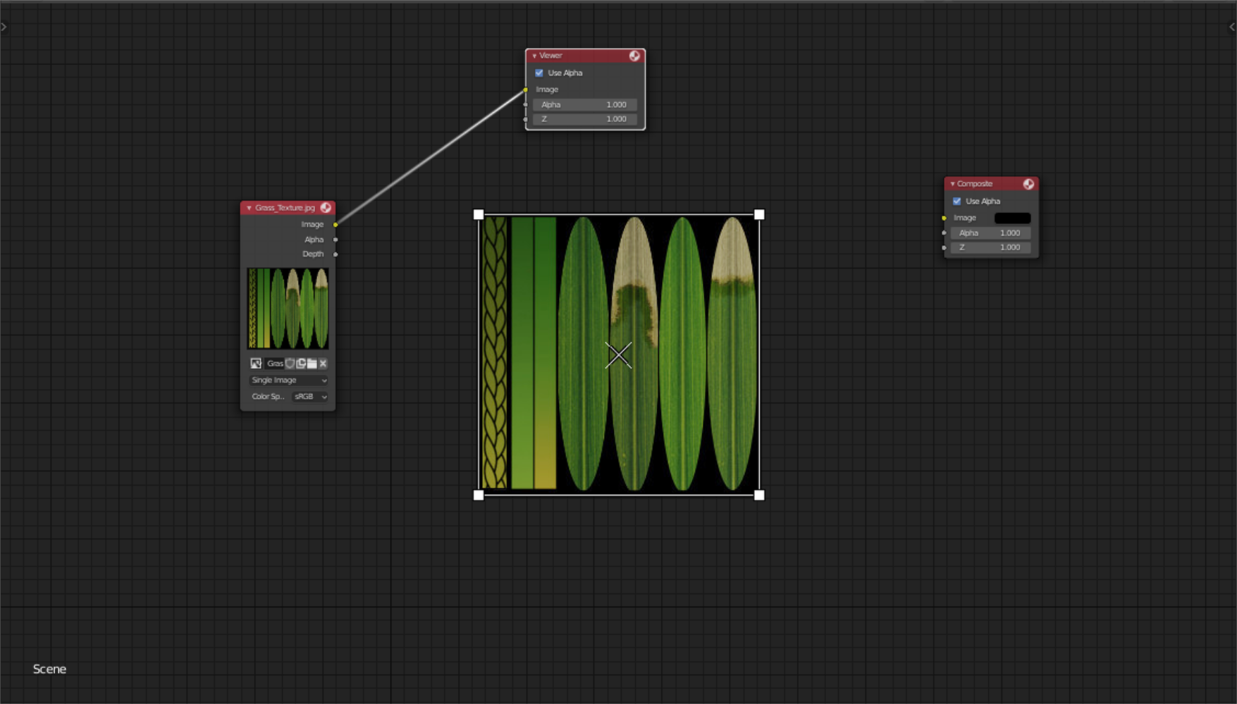The image size is (1237, 704).
Task: Click the bottom-left backdrop corner handle
Action: (479, 495)
